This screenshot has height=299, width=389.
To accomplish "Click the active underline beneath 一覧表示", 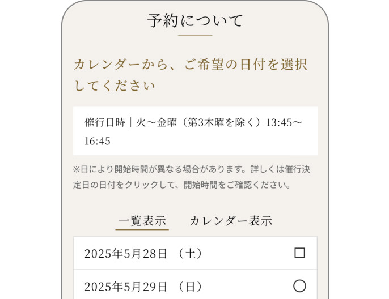I will click(x=142, y=229).
